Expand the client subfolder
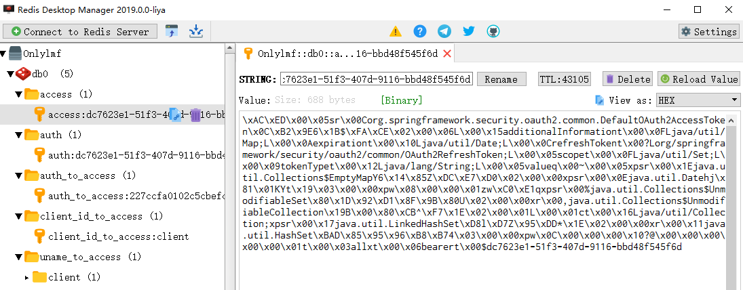 click(x=27, y=278)
